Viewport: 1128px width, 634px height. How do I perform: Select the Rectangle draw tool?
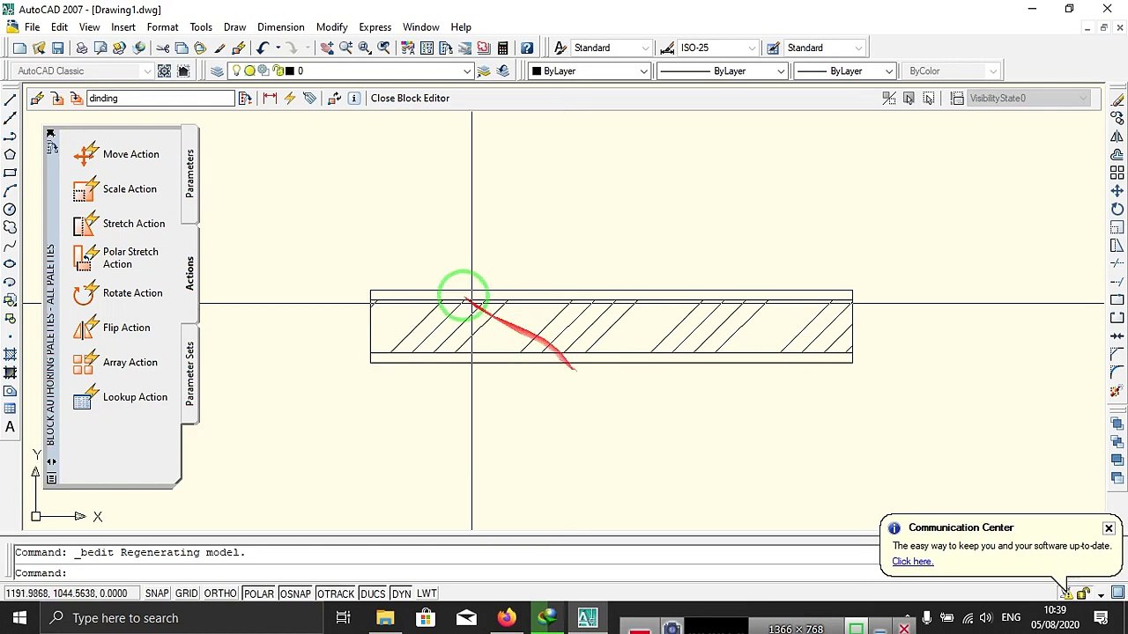(x=10, y=173)
